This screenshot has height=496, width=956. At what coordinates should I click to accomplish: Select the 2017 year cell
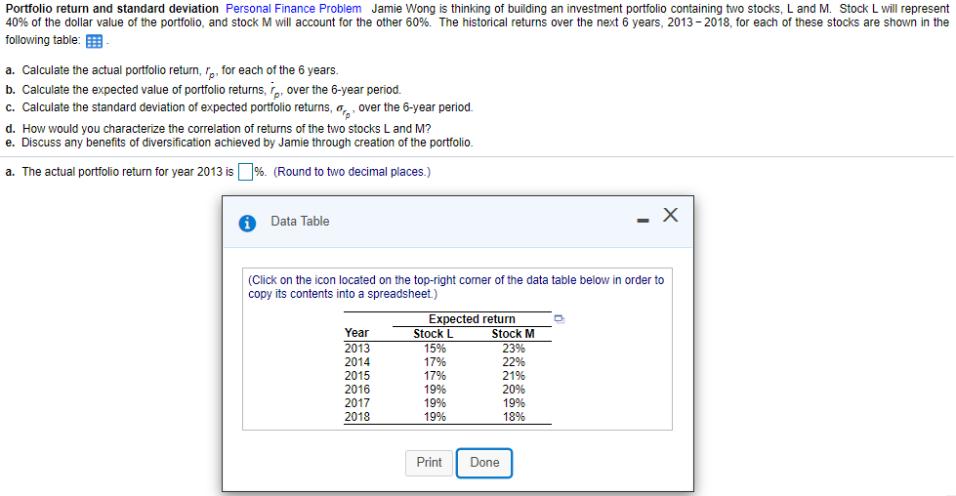(356, 403)
